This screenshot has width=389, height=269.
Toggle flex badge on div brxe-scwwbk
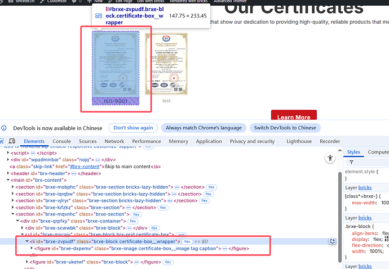pos(154,228)
